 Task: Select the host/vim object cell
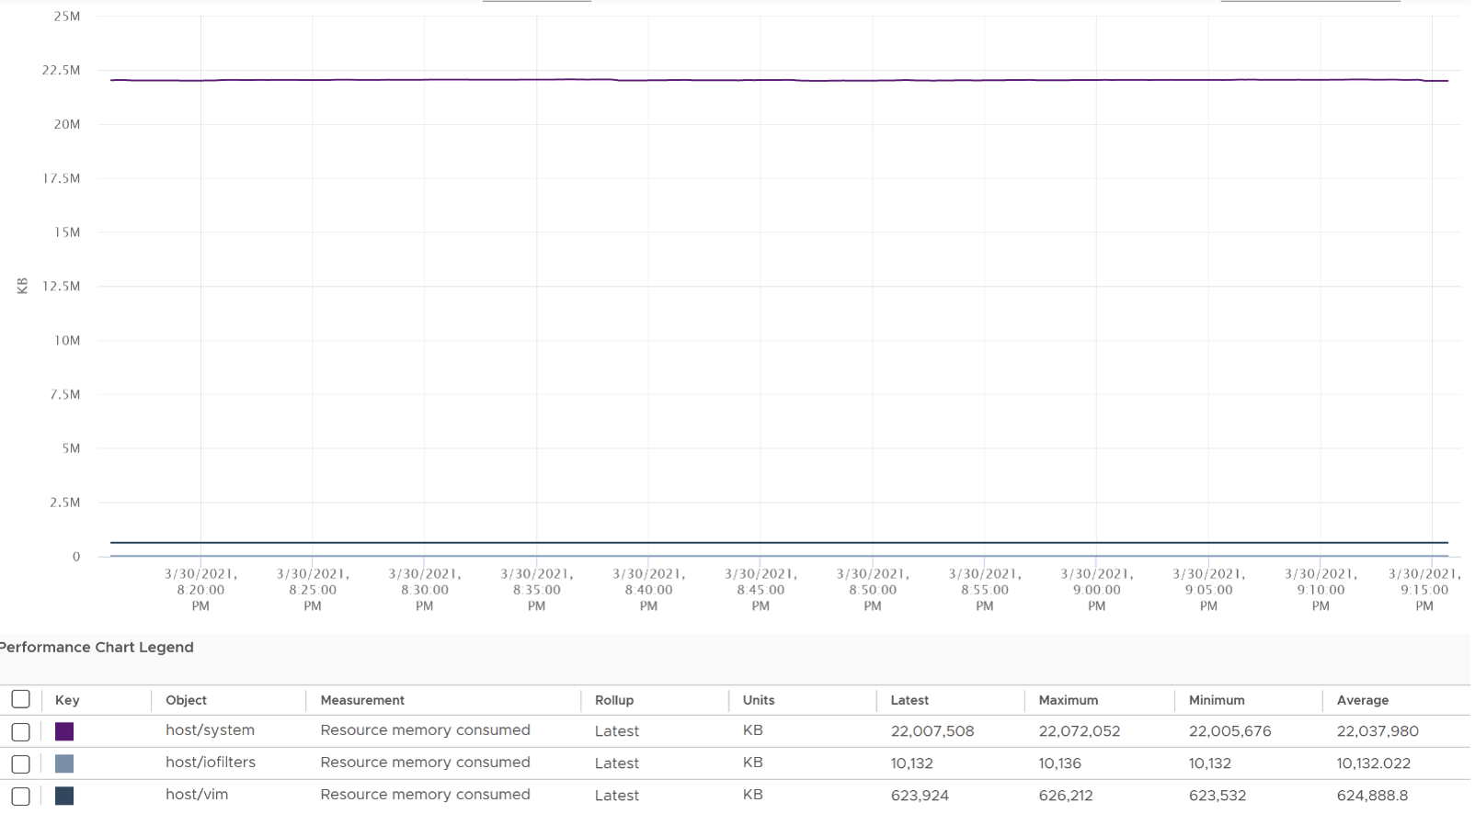tap(197, 795)
